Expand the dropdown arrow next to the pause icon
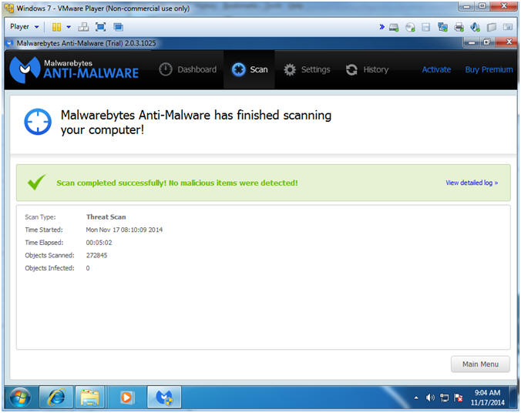This screenshot has width=521, height=413. coord(69,27)
